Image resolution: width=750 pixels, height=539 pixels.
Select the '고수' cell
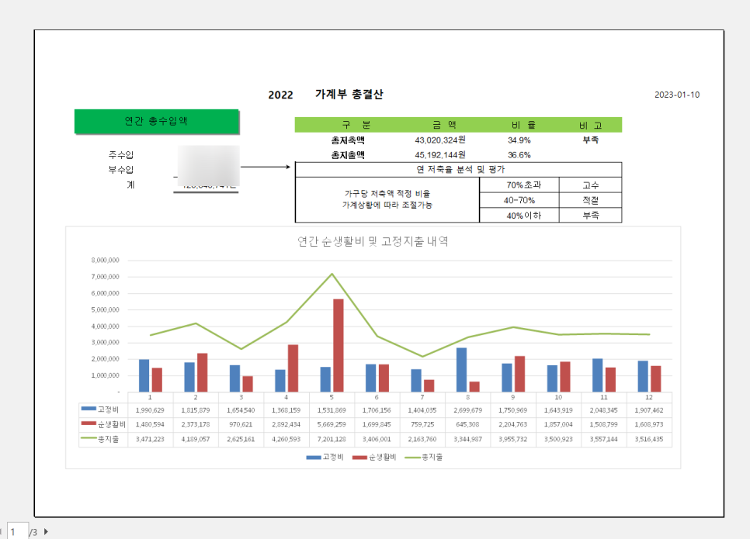point(591,185)
